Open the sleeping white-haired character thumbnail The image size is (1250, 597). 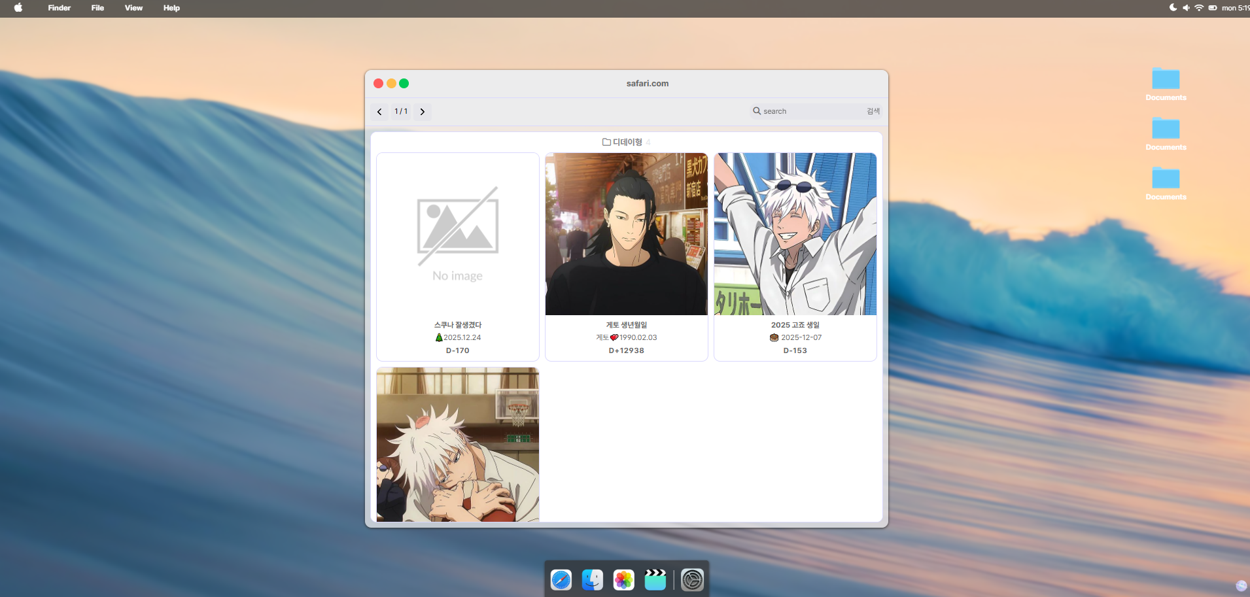[458, 445]
